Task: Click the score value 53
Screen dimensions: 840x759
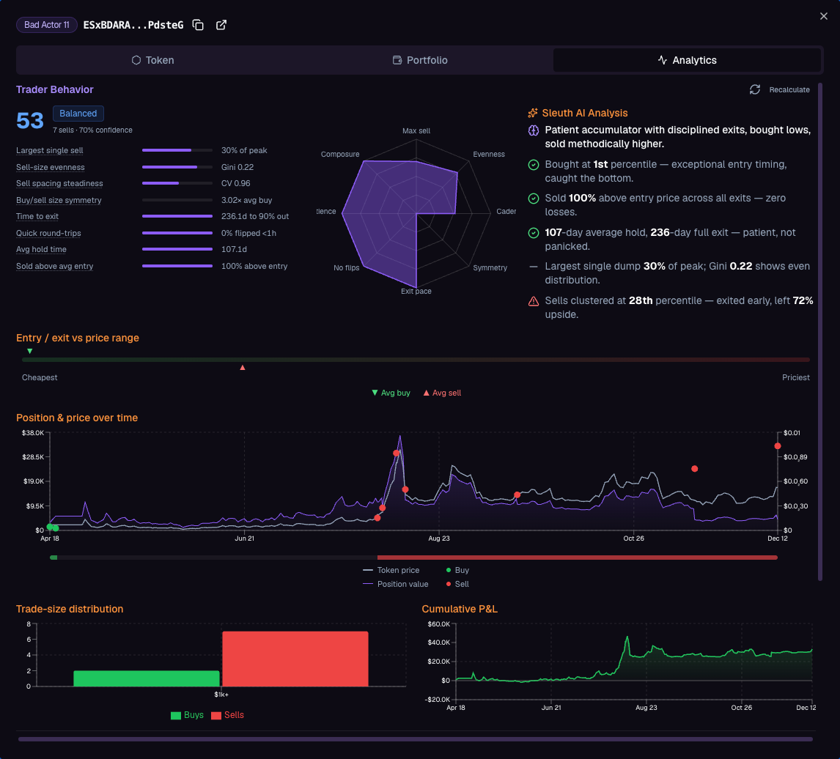Action: (30, 121)
